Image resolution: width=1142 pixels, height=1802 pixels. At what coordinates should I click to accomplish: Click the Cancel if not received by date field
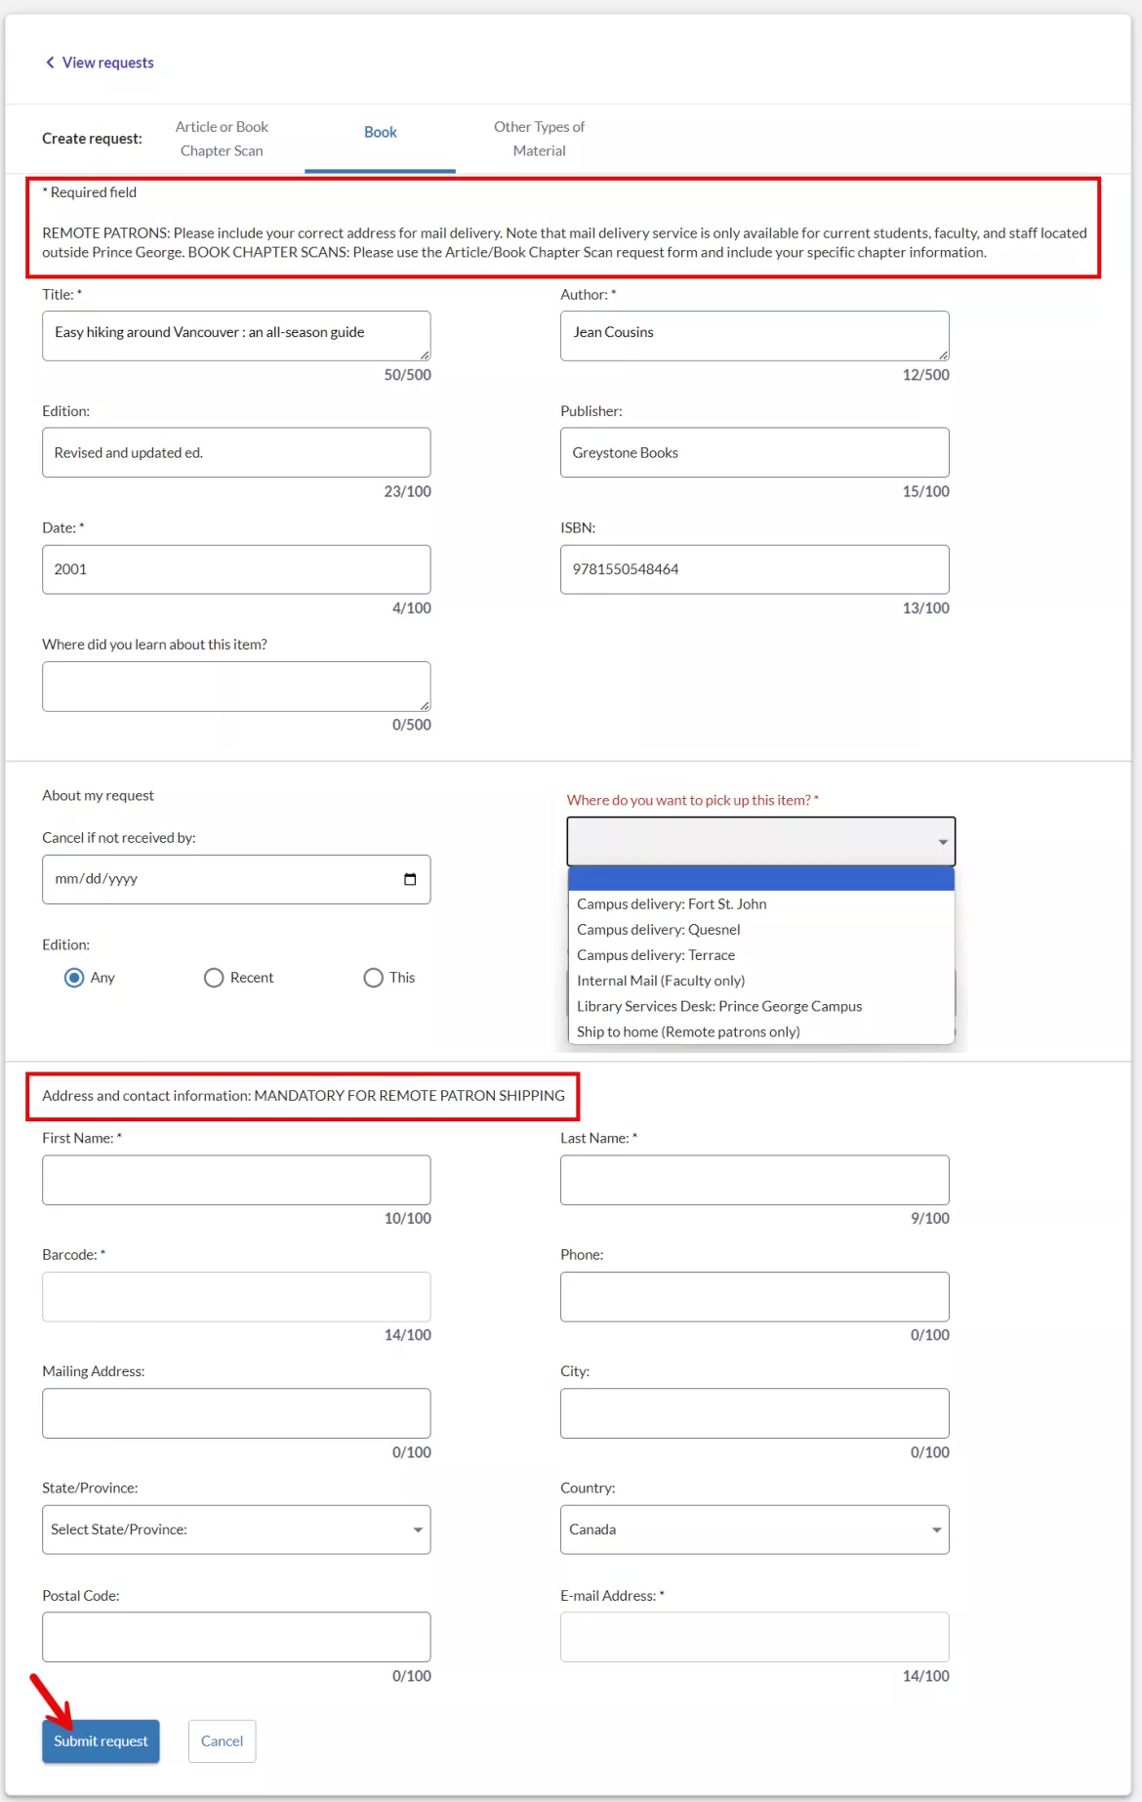(x=236, y=879)
